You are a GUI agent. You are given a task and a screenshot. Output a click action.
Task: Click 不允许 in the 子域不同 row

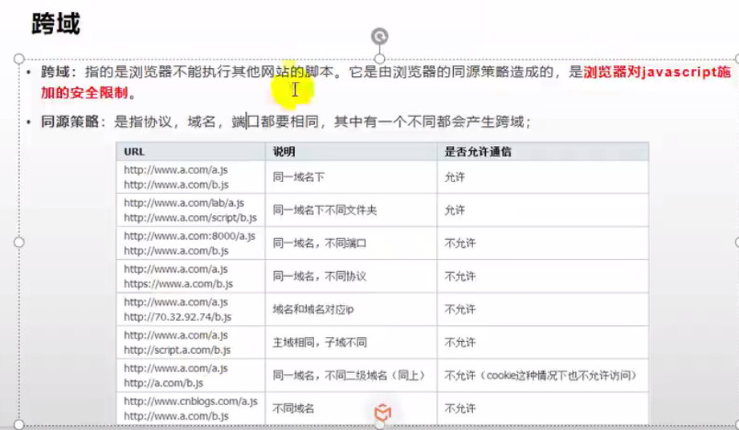[460, 342]
